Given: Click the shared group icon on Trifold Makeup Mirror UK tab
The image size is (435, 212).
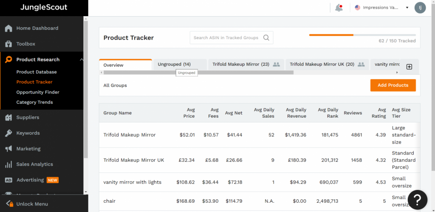Looking at the screenshot, I should tap(361, 65).
